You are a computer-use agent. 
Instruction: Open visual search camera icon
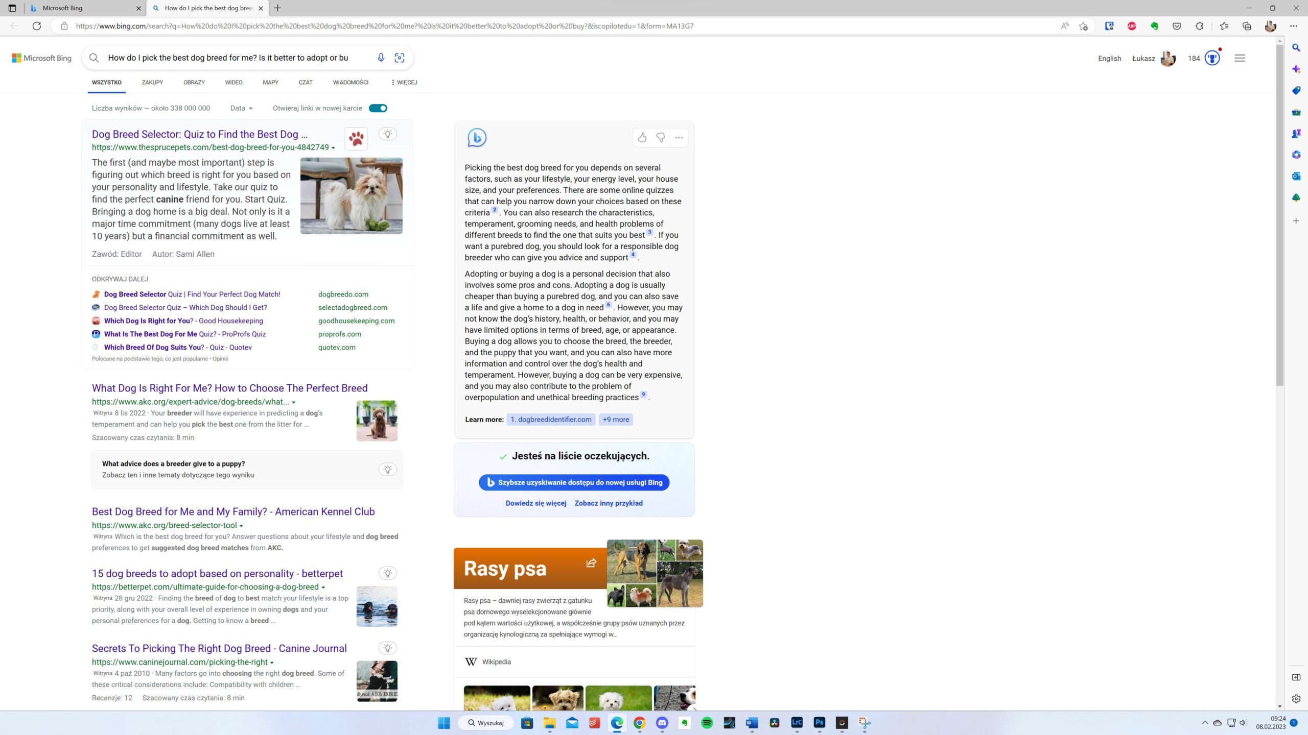[x=400, y=58]
